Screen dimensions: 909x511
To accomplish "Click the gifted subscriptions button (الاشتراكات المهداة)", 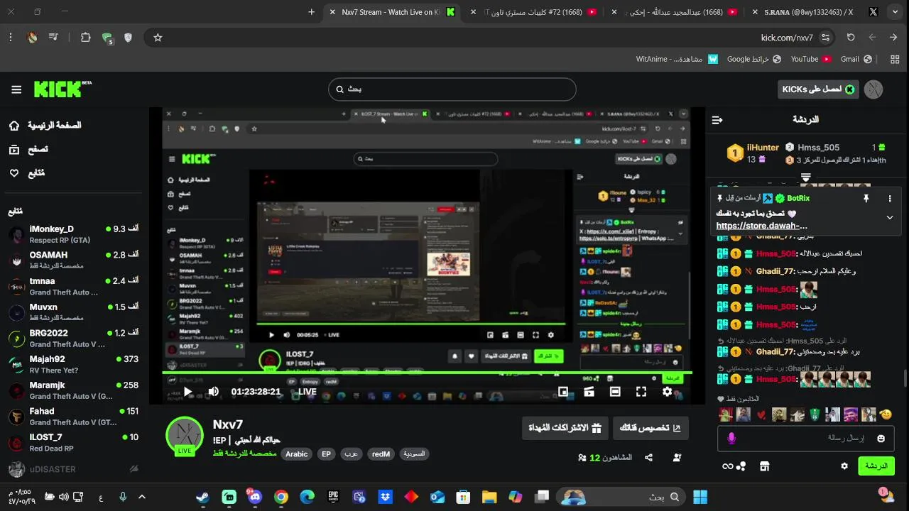I will tap(565, 428).
